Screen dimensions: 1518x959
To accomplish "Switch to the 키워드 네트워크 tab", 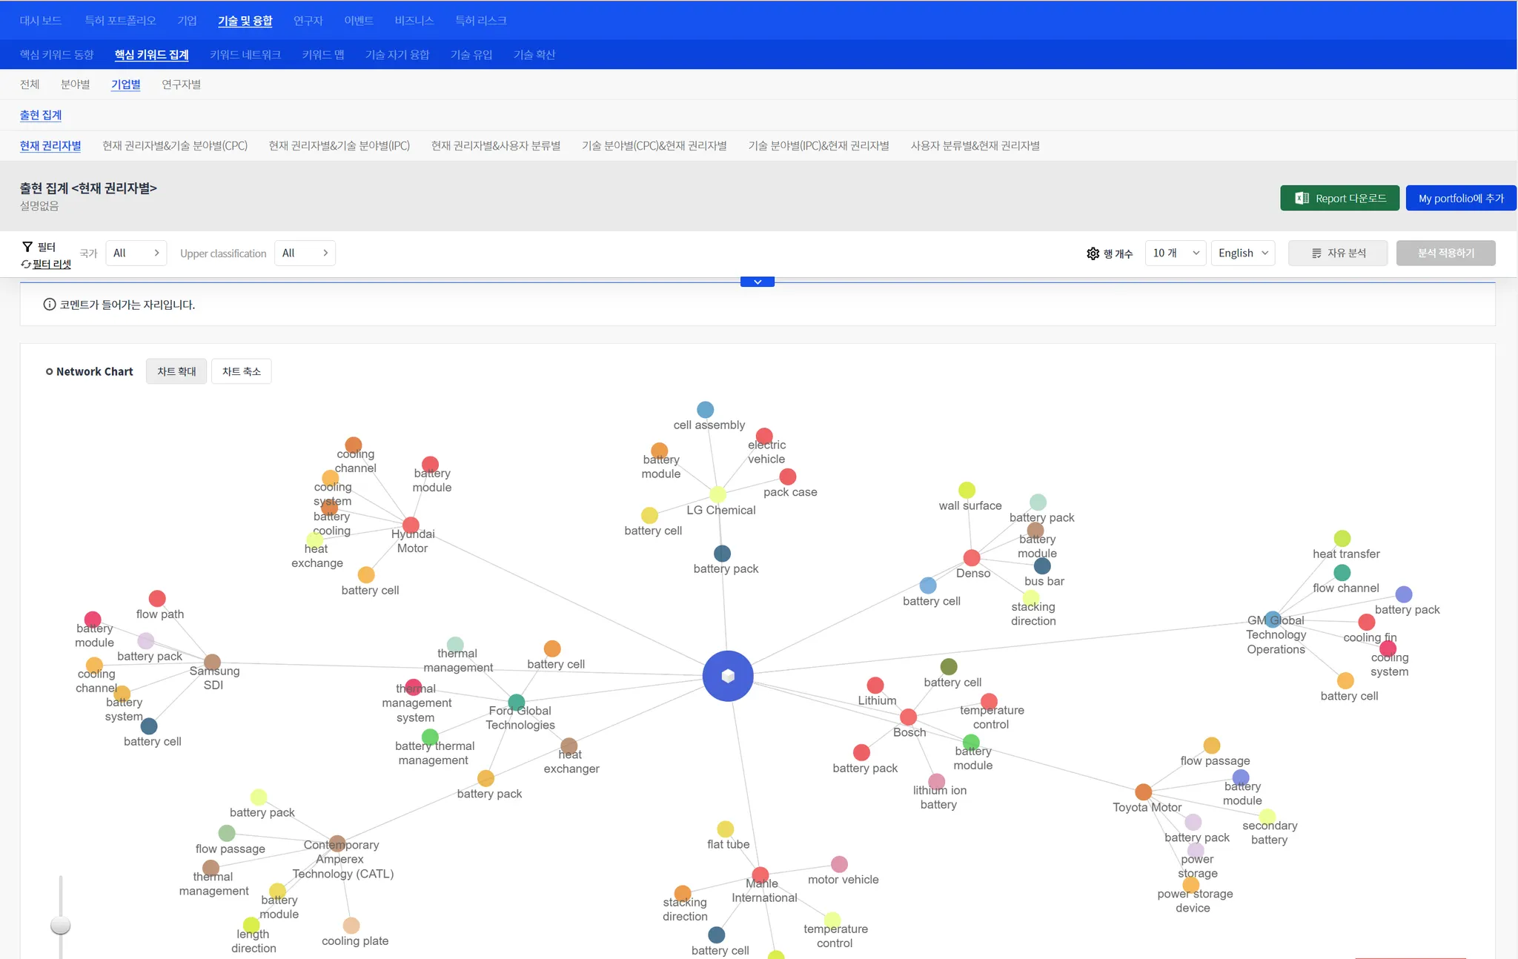I will (x=245, y=55).
